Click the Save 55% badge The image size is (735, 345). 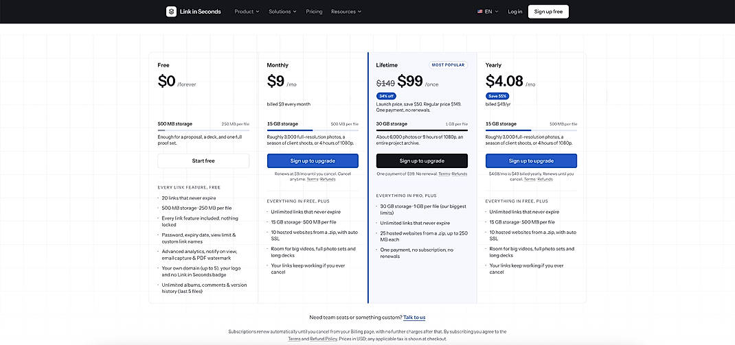click(498, 96)
